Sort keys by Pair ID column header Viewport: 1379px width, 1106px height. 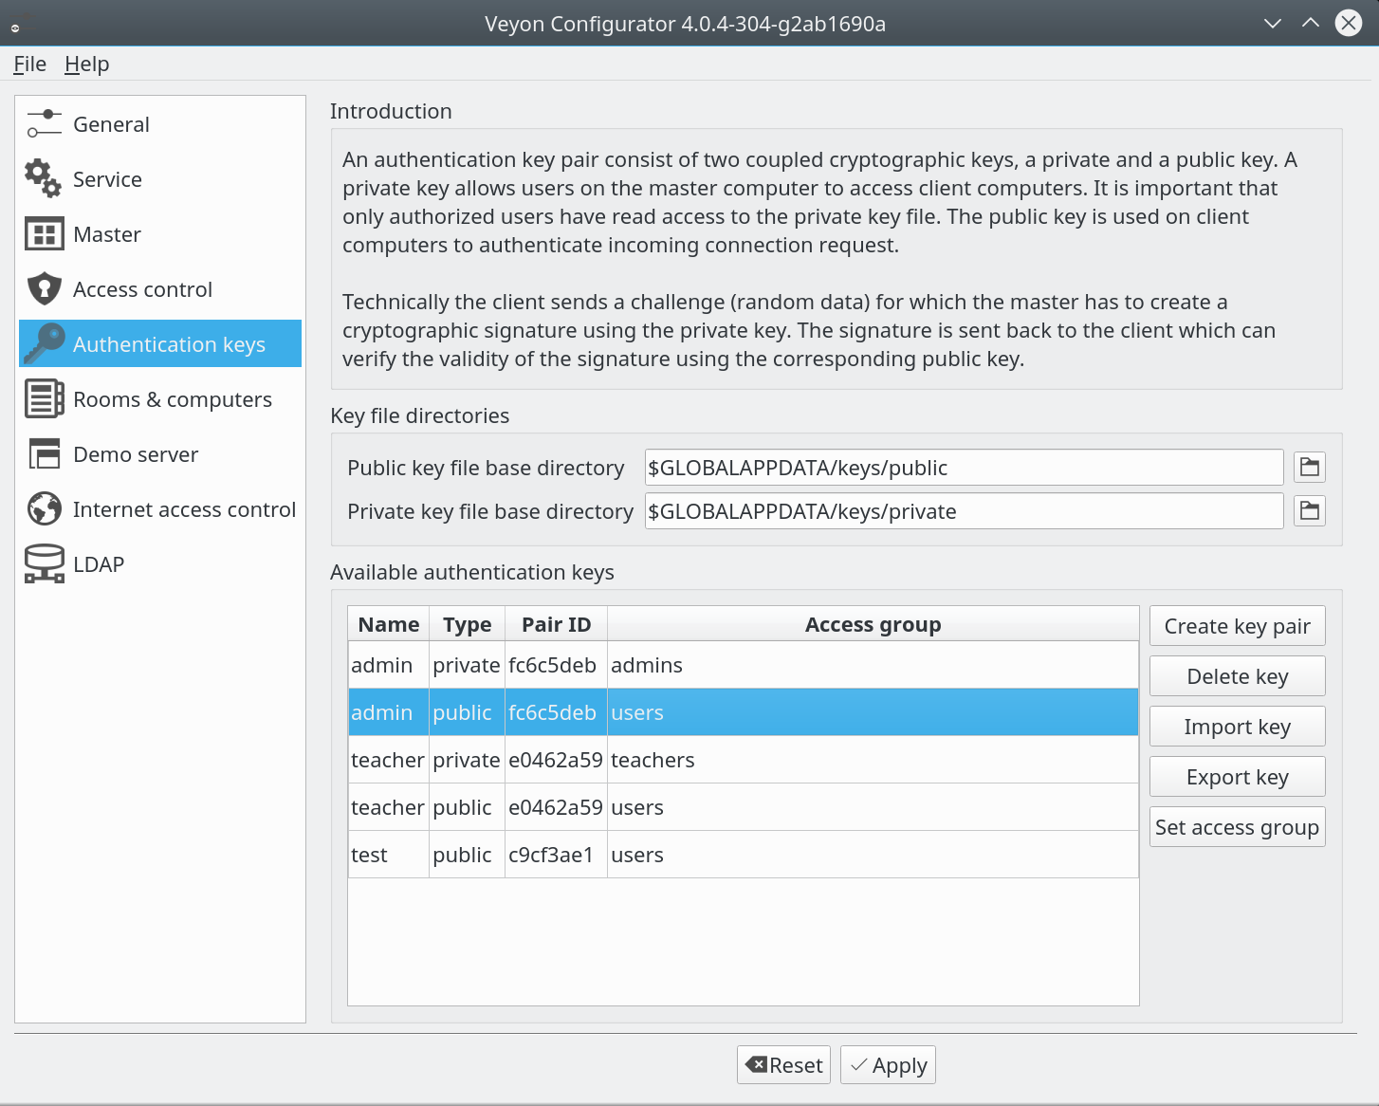pos(556,624)
